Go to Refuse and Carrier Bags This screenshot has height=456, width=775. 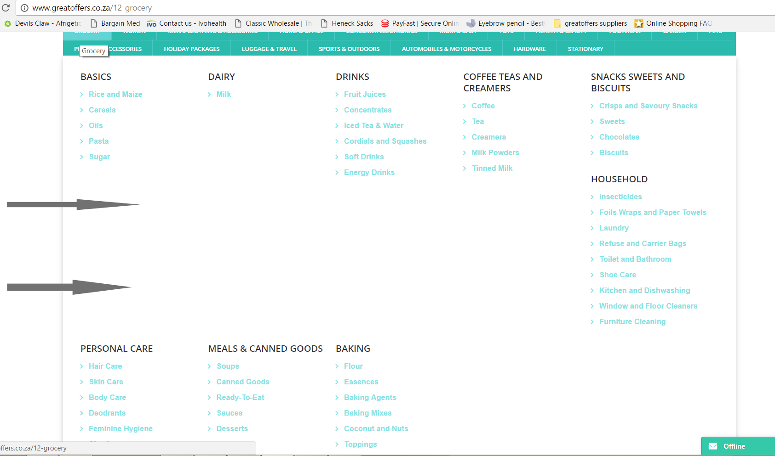(643, 243)
